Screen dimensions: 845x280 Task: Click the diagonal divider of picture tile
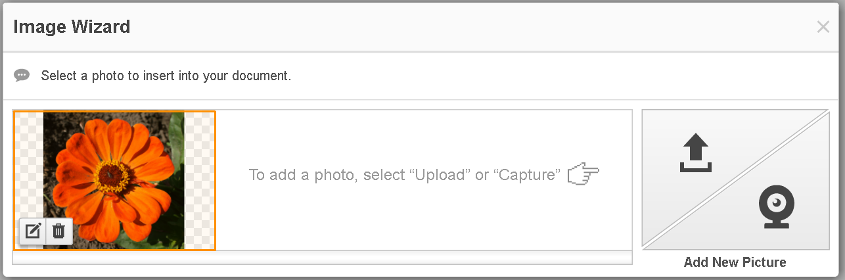point(735,179)
